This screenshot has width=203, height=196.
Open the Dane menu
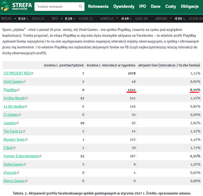click(x=156, y=6)
